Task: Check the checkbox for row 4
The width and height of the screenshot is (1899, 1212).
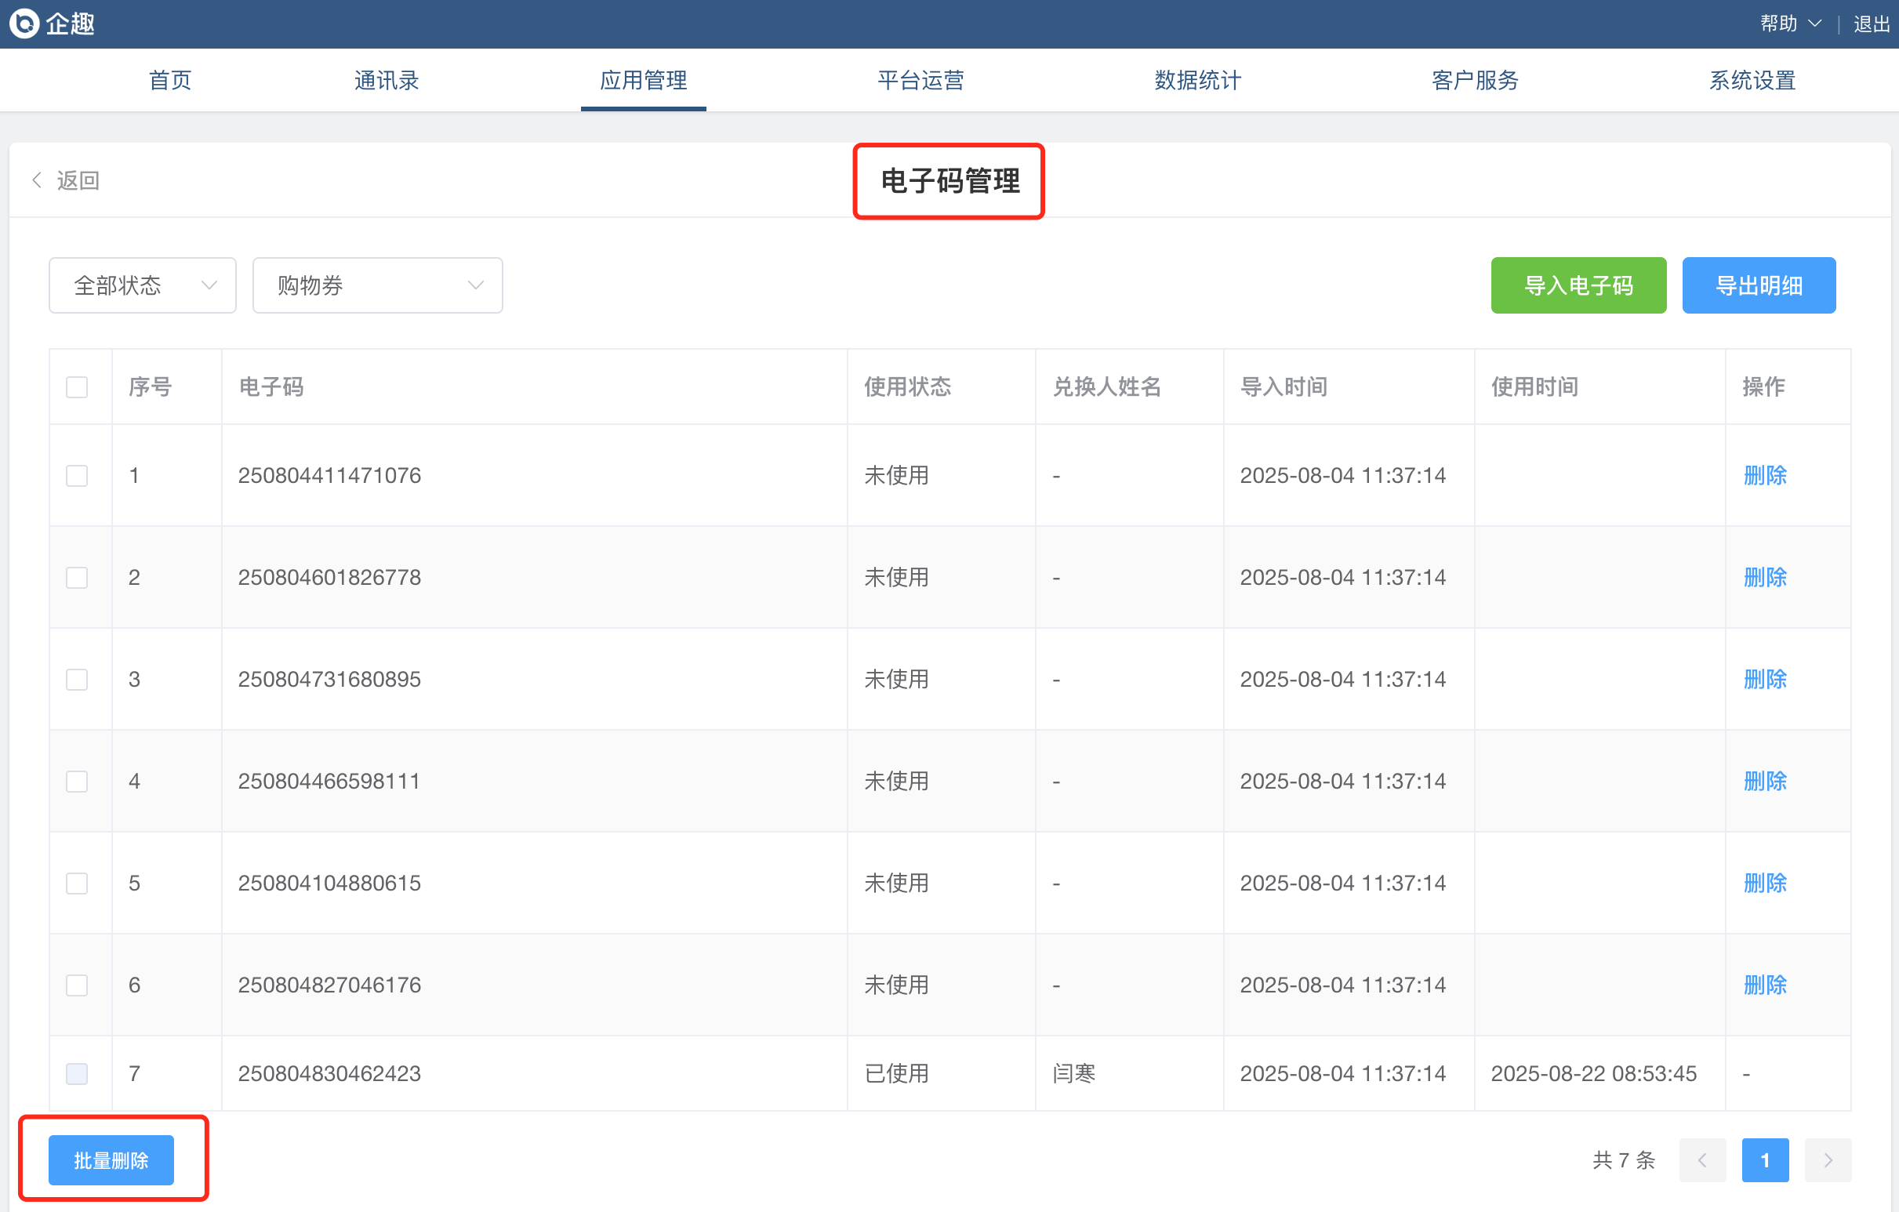Action: pyautogui.click(x=77, y=782)
